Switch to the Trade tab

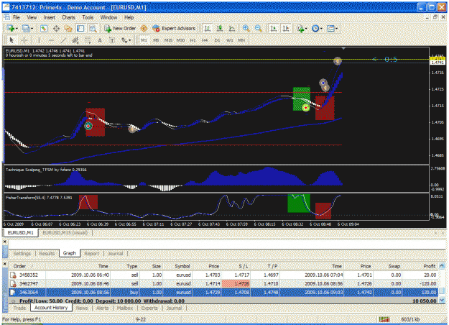19,308
